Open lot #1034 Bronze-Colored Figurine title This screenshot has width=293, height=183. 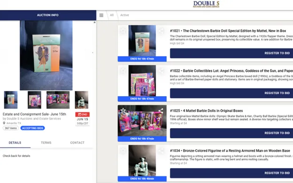[230, 151]
